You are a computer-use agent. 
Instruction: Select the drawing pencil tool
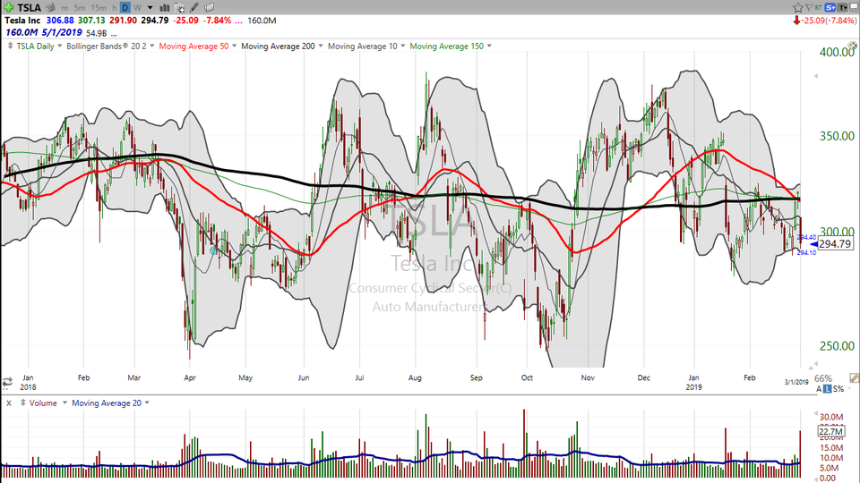(194, 8)
